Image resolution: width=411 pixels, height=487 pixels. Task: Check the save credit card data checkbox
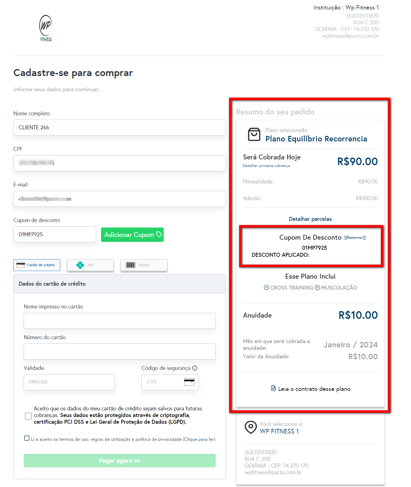click(28, 416)
